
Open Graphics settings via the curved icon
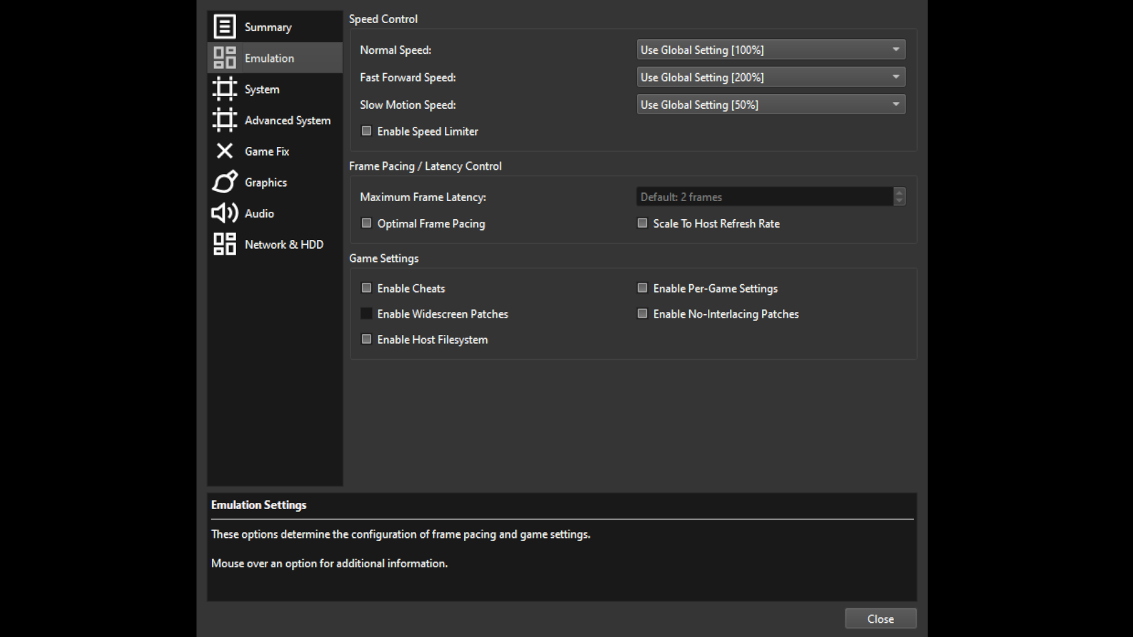coord(224,182)
